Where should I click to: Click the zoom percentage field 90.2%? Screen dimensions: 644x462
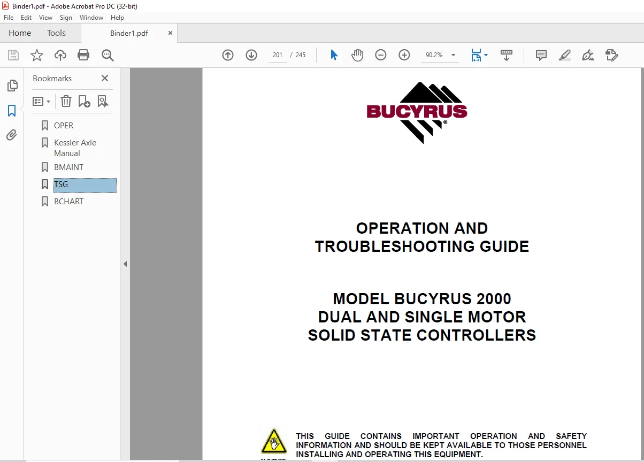[434, 55]
